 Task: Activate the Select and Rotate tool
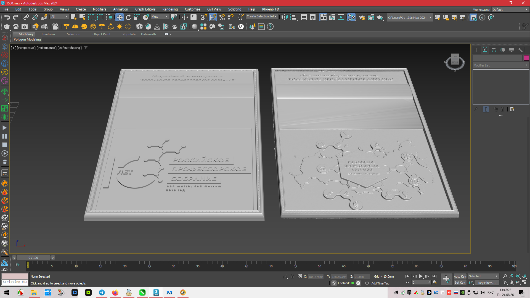tap(128, 17)
